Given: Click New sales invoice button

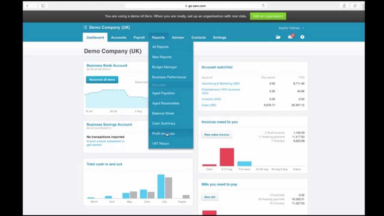Looking at the screenshot, I should (x=217, y=135).
